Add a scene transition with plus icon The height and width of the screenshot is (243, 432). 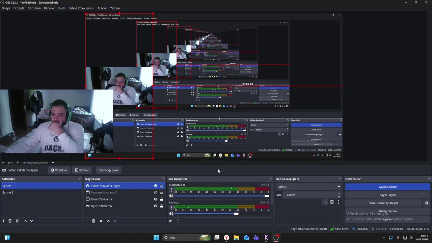(x=325, y=202)
